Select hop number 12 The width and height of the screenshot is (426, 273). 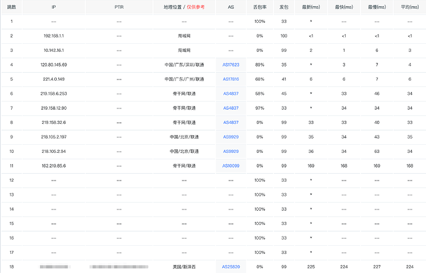pyautogui.click(x=11, y=181)
